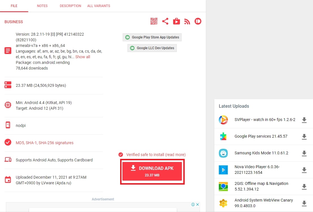This screenshot has width=313, height=212.
Task: Click the version info document icon
Action: pyautogui.click(x=8, y=51)
